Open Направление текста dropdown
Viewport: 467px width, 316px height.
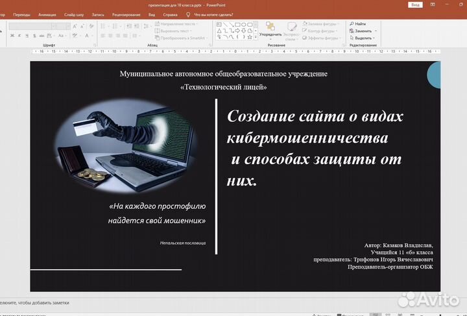[x=176, y=23]
